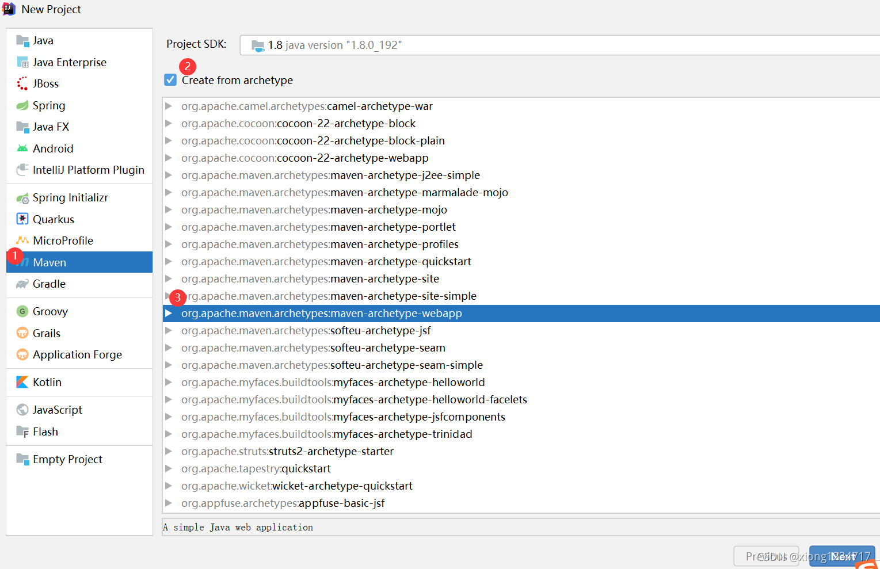Click the Quarkus icon
The image size is (880, 569).
point(22,219)
